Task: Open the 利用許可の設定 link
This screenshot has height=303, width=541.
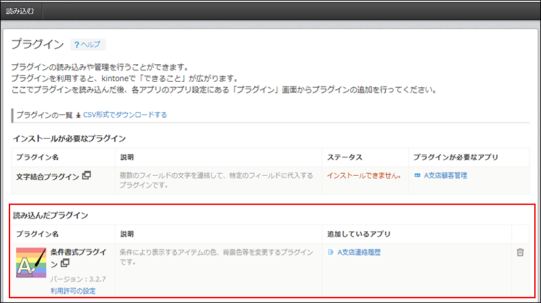Action: pyautogui.click(x=73, y=291)
